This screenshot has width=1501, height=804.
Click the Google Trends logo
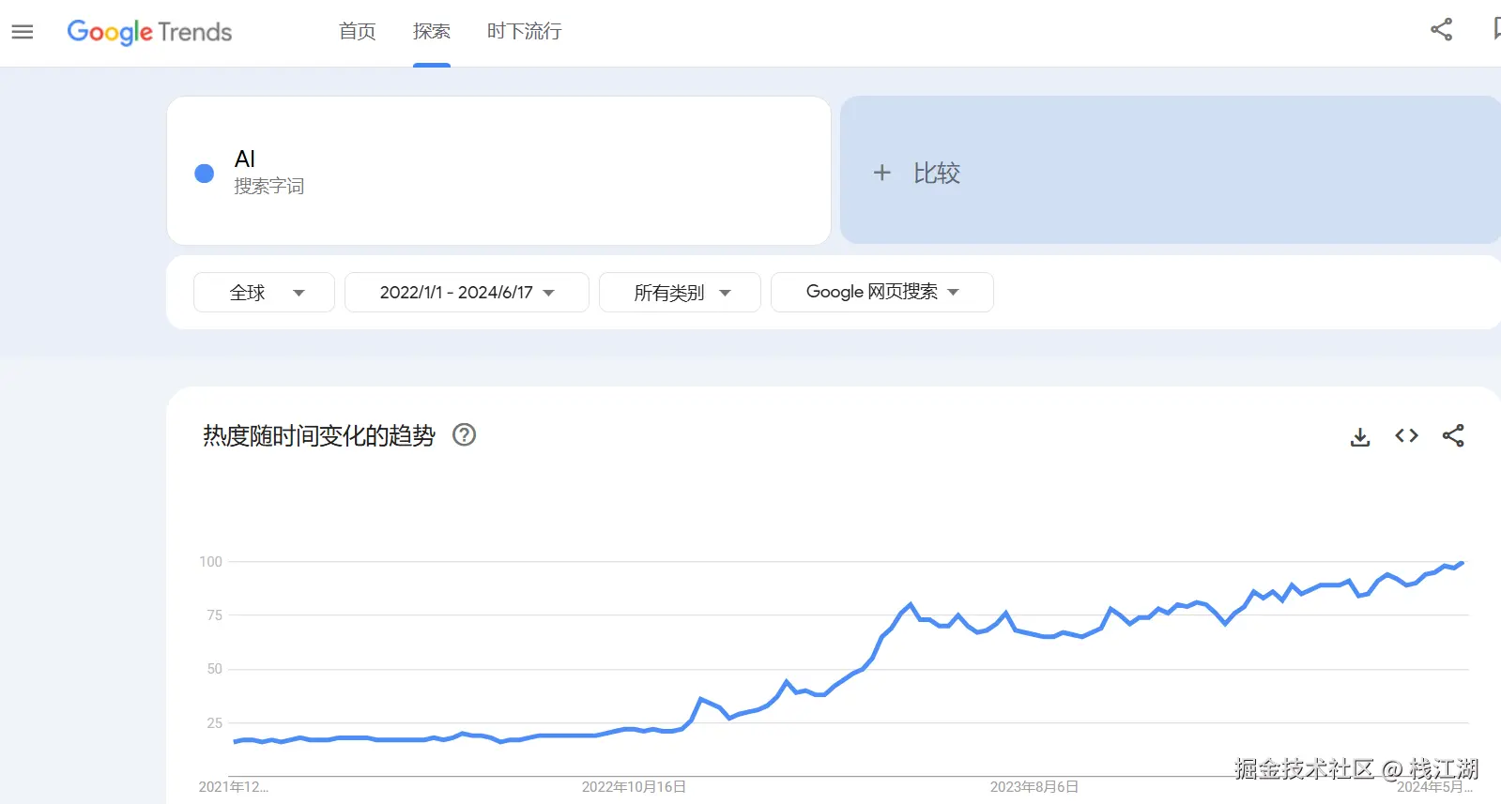click(149, 32)
